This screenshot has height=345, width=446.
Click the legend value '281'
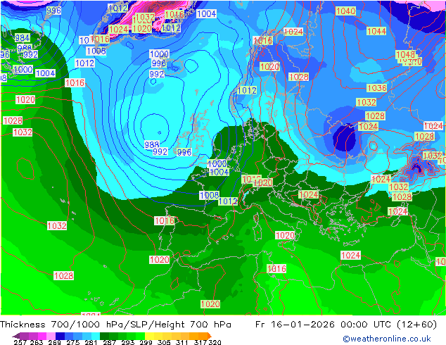[x=91, y=342]
